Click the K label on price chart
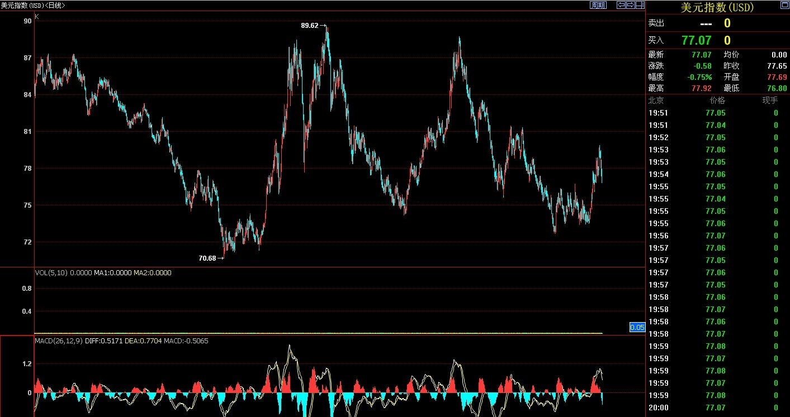 point(37,17)
